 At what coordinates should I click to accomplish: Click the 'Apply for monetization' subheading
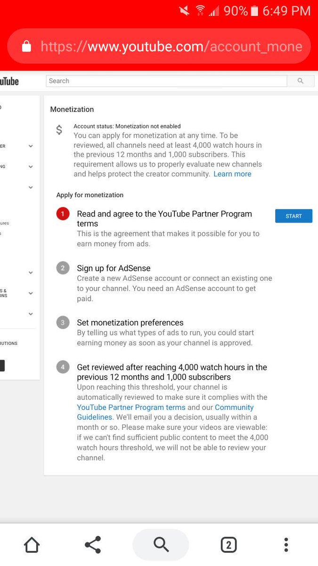point(90,195)
